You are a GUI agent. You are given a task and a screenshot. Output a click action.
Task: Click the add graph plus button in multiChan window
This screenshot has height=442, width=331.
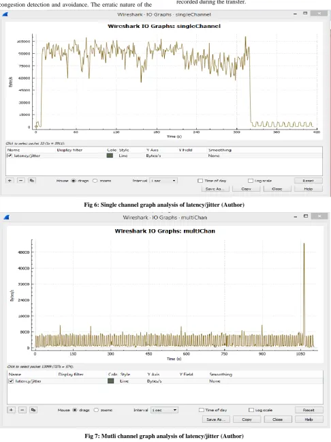tap(11, 410)
